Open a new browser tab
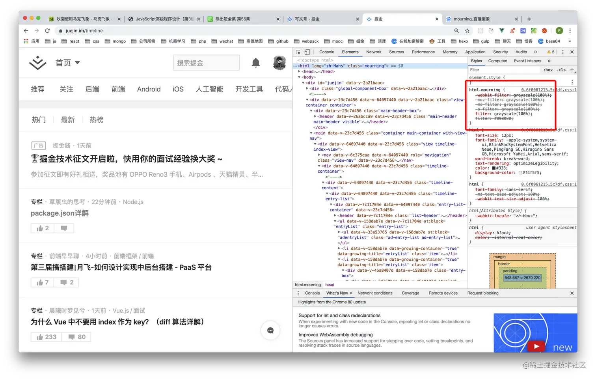 529,19
